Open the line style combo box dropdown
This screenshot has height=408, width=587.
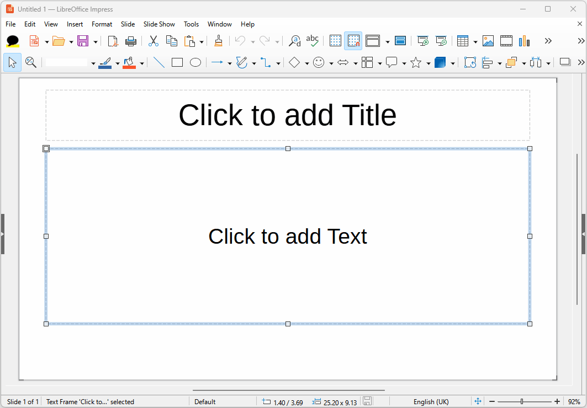tap(93, 63)
